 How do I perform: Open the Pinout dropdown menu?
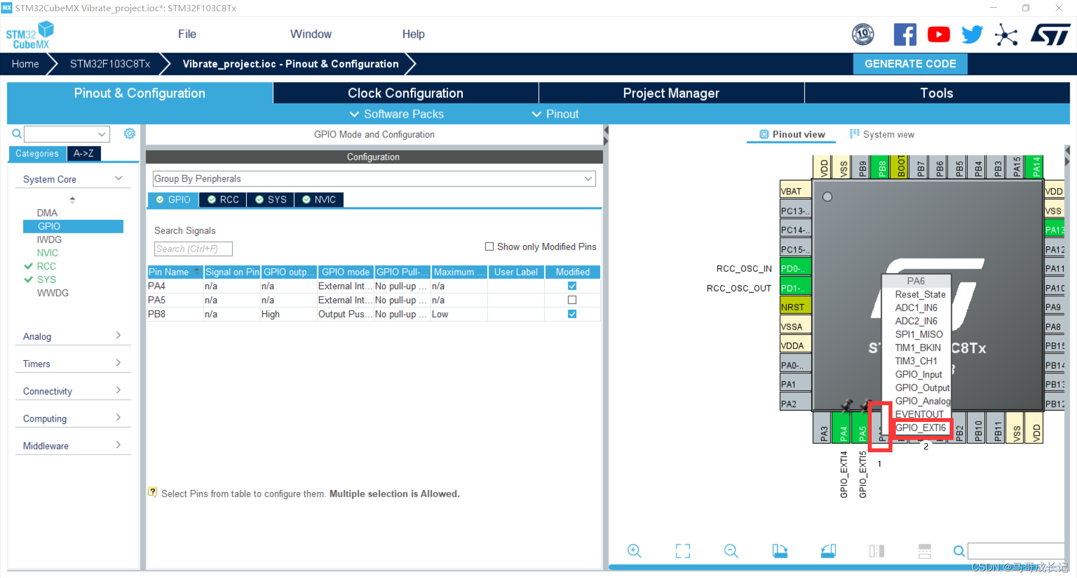[555, 114]
